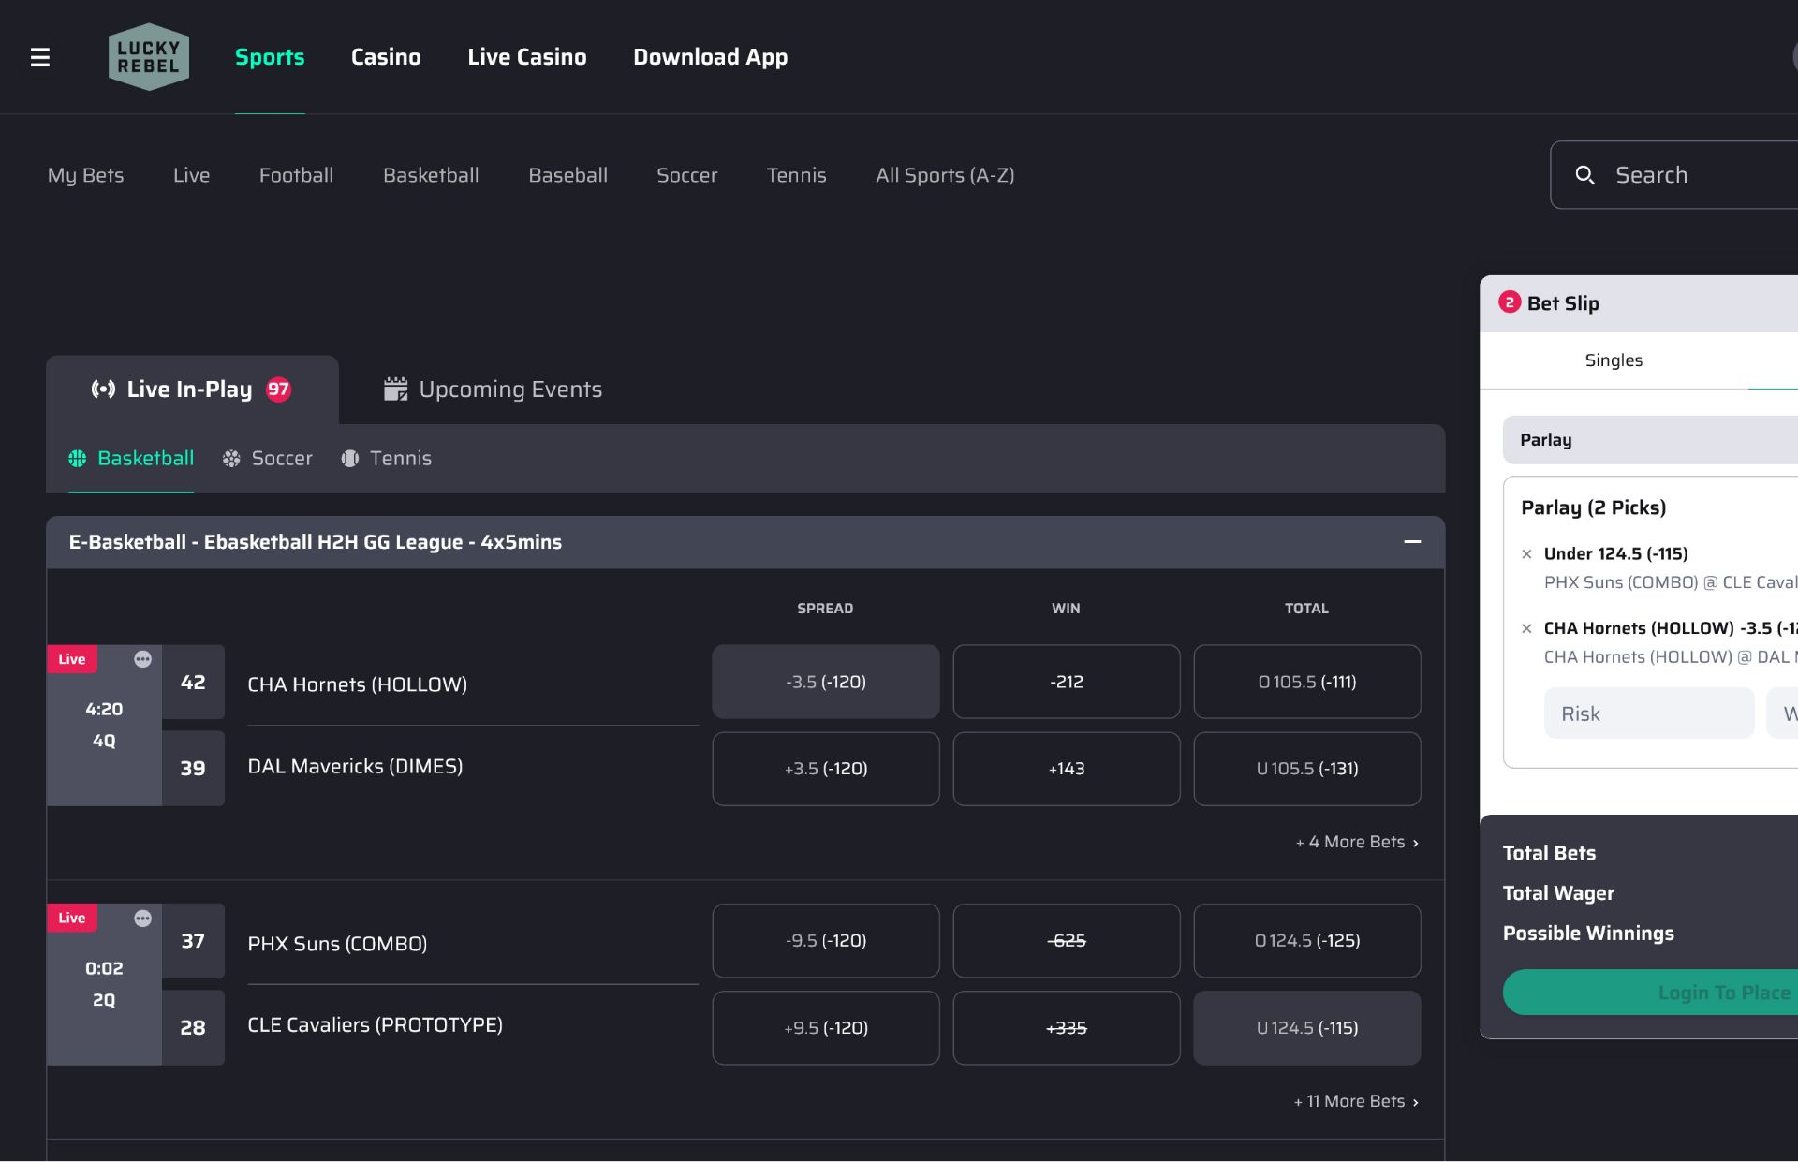Select the PHX Suns Over 124.5 total

pyautogui.click(x=1307, y=940)
